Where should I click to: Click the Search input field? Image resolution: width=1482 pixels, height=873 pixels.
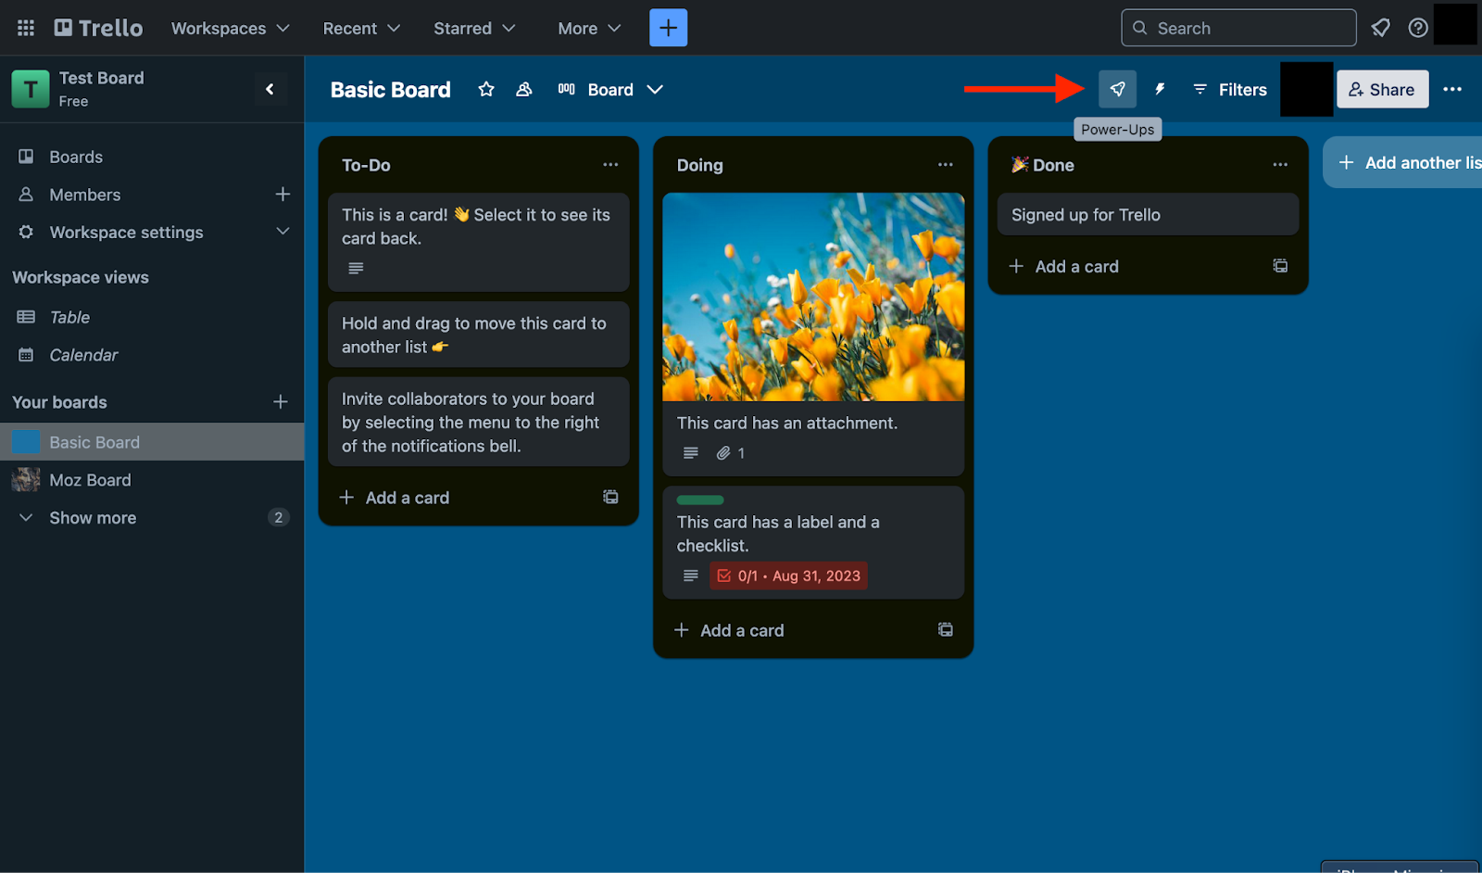1238,28
